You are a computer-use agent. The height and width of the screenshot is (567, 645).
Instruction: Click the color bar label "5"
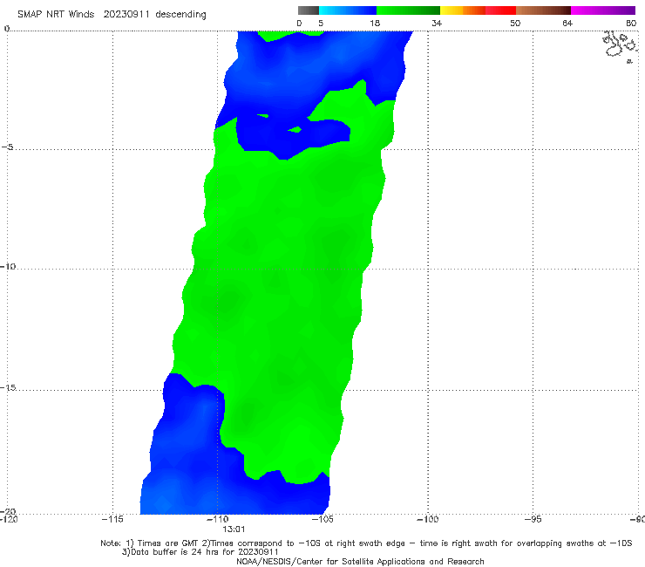[321, 24]
